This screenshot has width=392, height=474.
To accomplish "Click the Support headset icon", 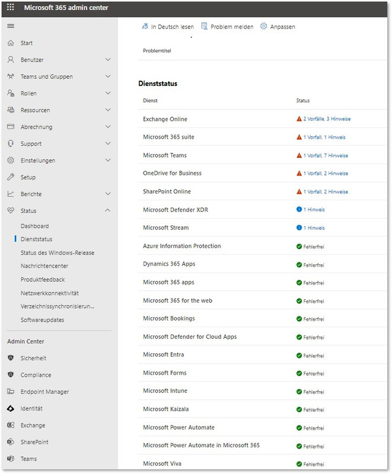I will coord(11,143).
